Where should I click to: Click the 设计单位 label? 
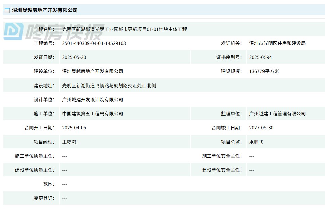pyautogui.click(x=44, y=100)
